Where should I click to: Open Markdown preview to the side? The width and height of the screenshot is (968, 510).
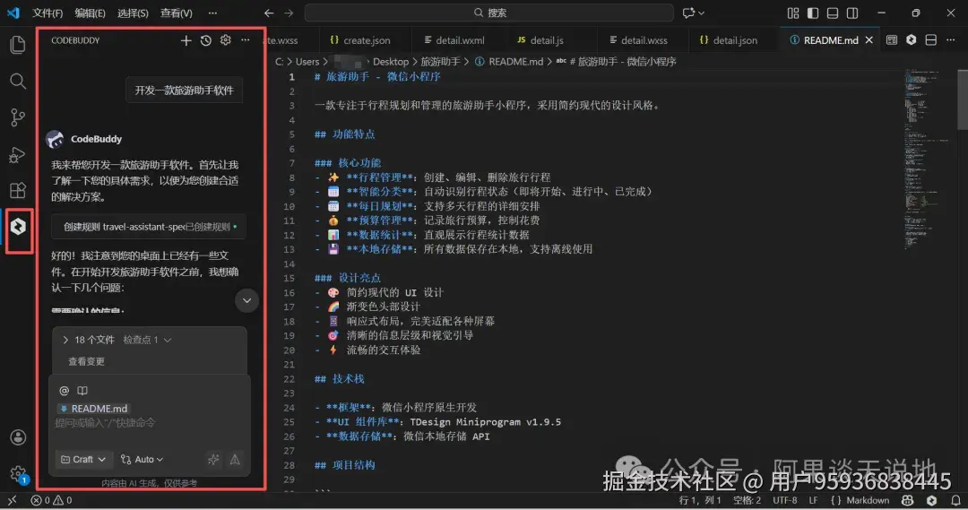point(892,40)
